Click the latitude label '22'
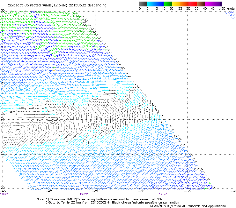This screenshot has width=236, height=208. (3, 153)
